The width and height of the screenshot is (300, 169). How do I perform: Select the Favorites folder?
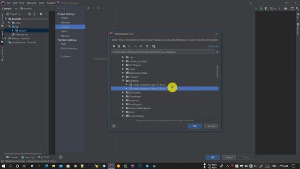134,100
